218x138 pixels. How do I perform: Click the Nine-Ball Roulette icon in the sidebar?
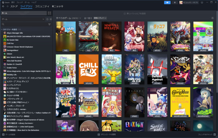(5, 61)
